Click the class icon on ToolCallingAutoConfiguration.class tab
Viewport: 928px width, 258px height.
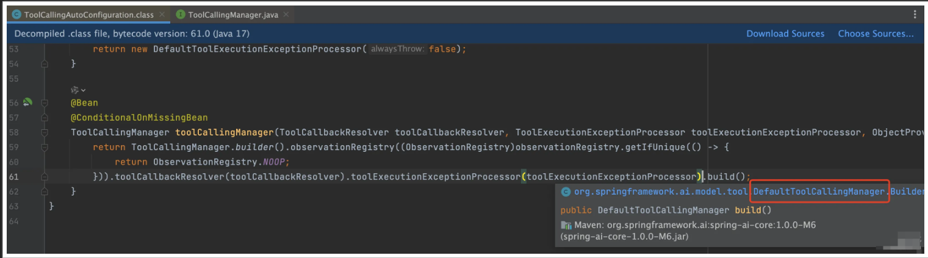click(17, 15)
